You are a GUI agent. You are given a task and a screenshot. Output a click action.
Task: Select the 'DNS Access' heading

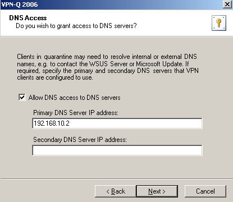[28, 18]
